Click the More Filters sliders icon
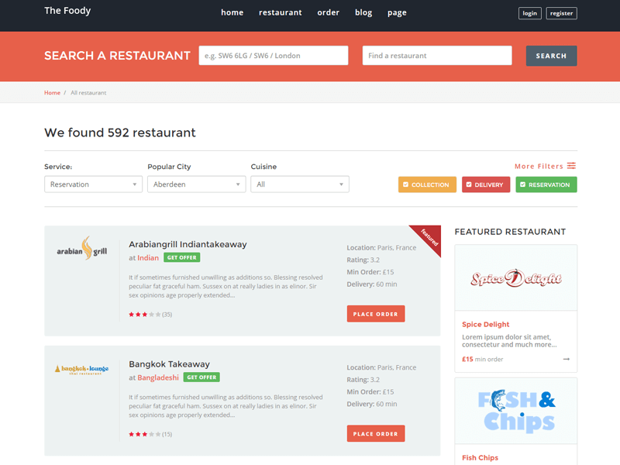Screen dimensions: 620x465 pos(571,166)
